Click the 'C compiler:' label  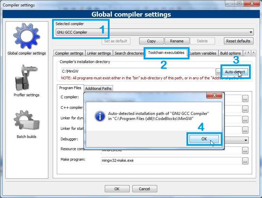pos(69,97)
